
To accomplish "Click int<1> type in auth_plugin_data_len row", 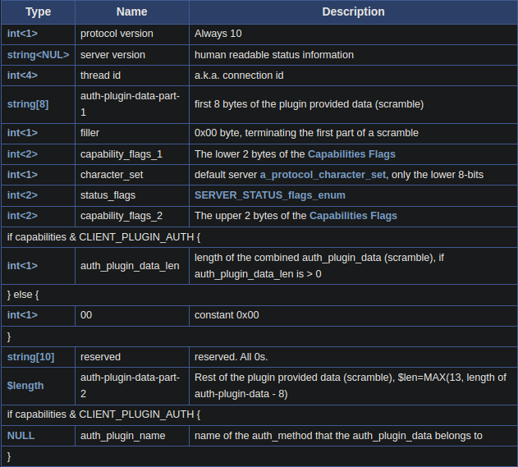I will (x=22, y=266).
